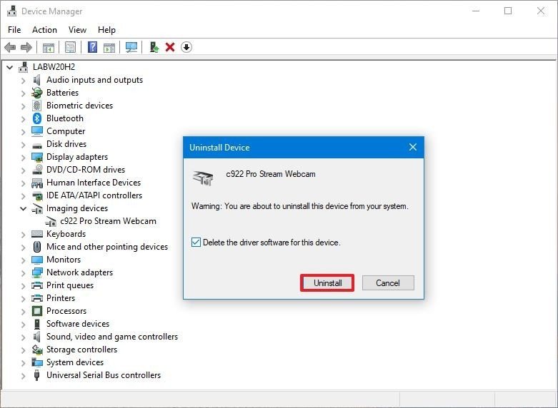
Task: Expand the Display adapters node
Action: [x=23, y=157]
